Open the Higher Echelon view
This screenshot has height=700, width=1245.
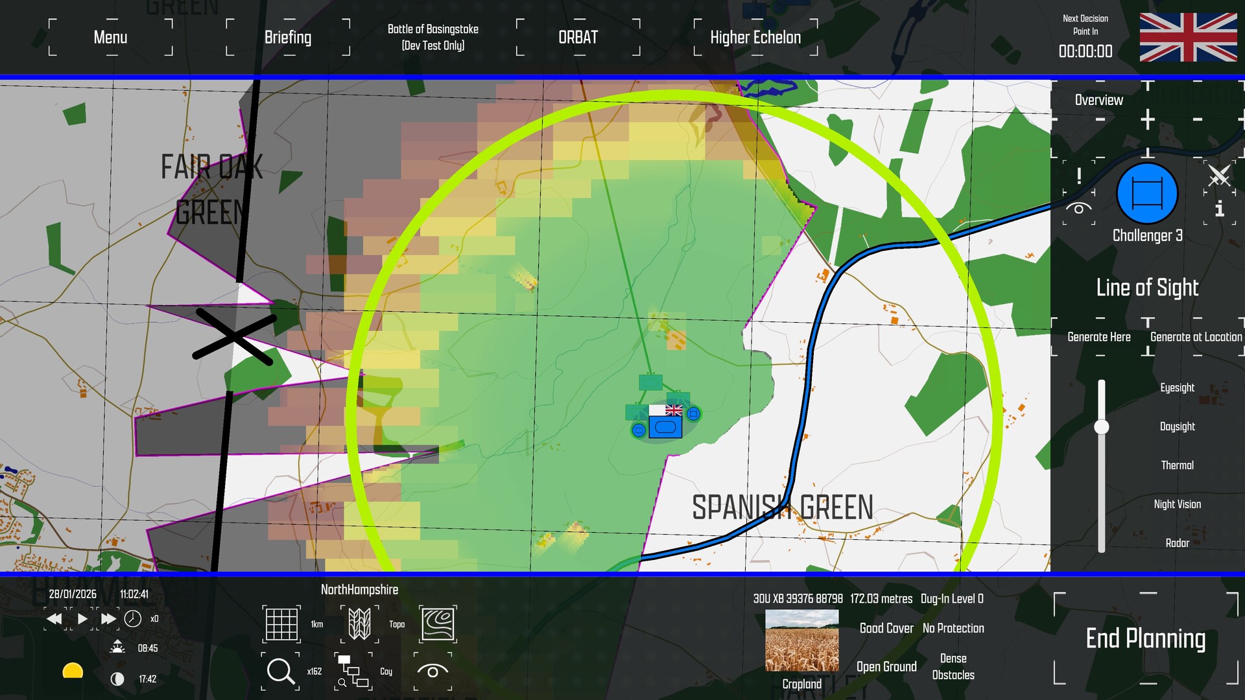[755, 38]
